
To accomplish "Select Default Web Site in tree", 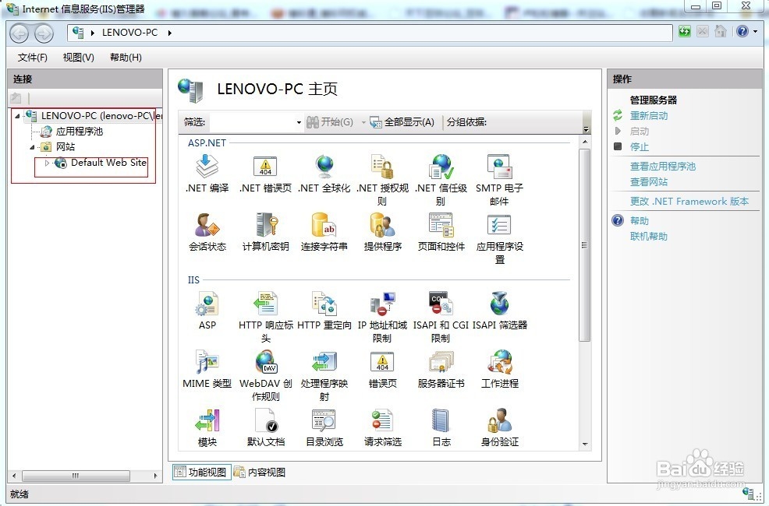I will [x=108, y=163].
